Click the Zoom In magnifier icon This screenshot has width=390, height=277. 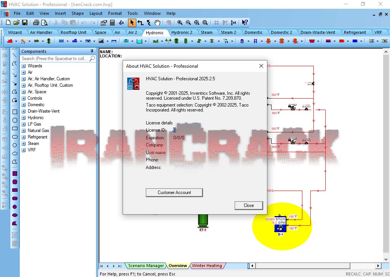[x=180, y=22]
